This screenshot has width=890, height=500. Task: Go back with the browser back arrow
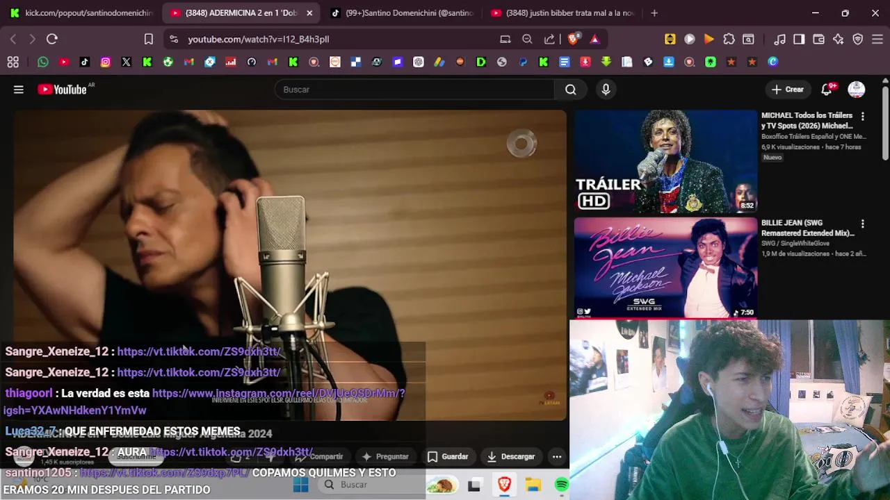coord(13,39)
